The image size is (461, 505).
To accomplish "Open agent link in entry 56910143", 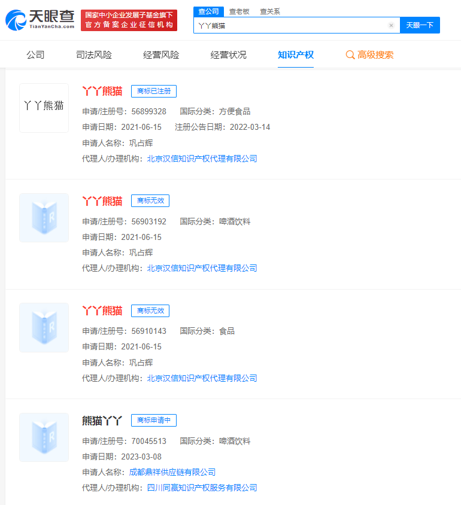I will point(202,378).
